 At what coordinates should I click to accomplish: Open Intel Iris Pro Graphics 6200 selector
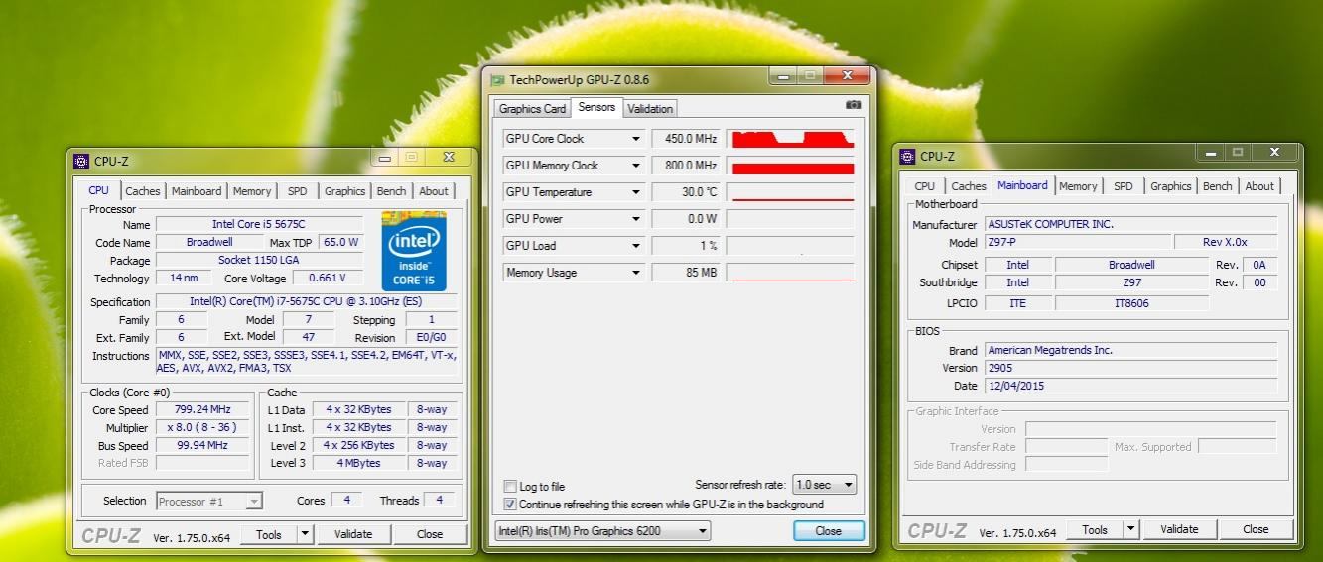tap(602, 531)
